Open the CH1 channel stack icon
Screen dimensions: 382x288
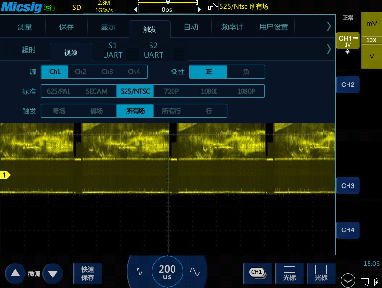click(x=257, y=273)
